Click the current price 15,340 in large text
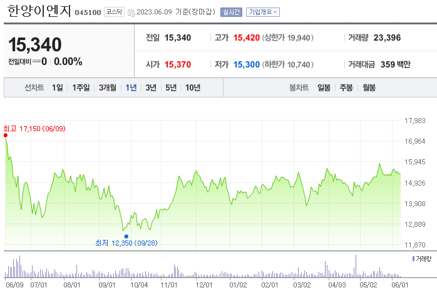 [x=35, y=44]
